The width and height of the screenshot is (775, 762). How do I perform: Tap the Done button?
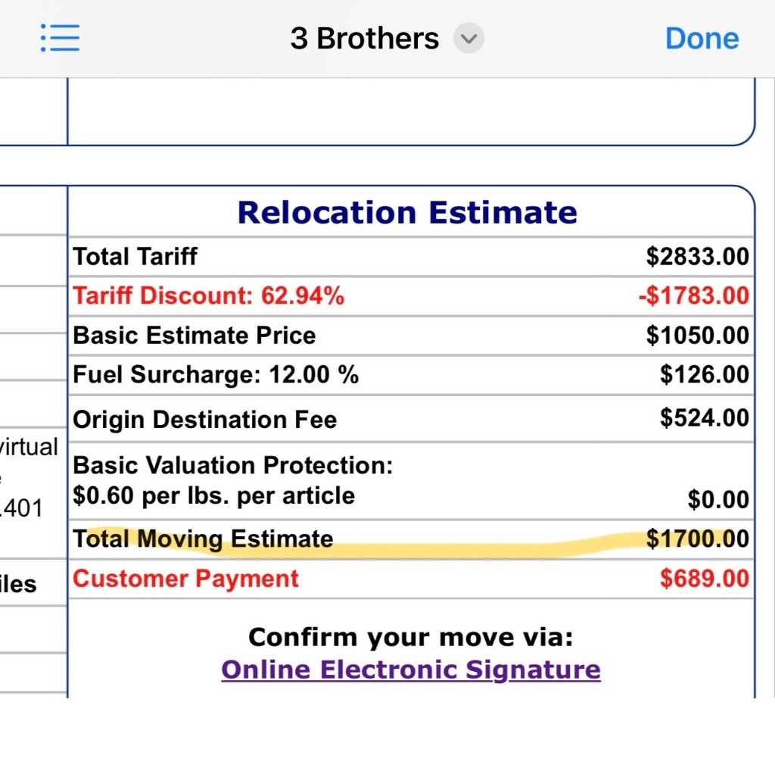coord(702,39)
